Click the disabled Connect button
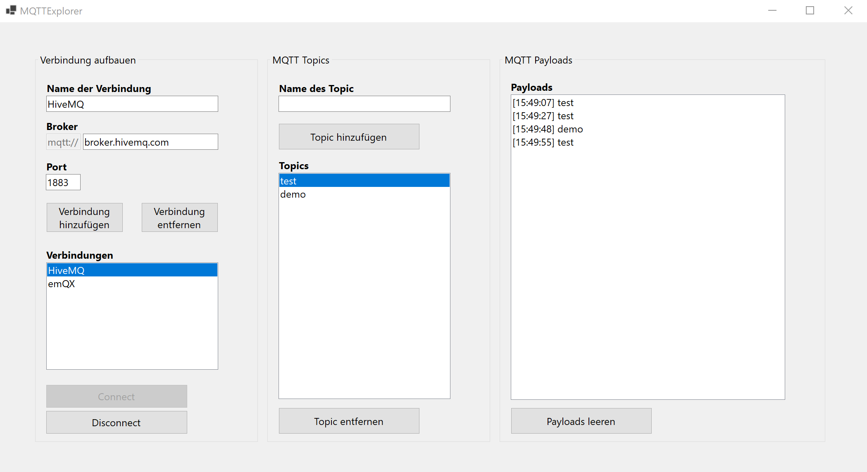 117,396
